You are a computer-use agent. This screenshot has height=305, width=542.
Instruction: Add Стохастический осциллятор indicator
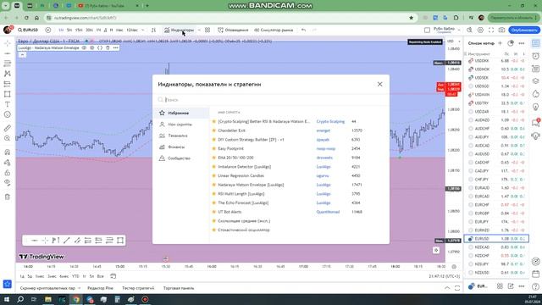tap(244, 230)
